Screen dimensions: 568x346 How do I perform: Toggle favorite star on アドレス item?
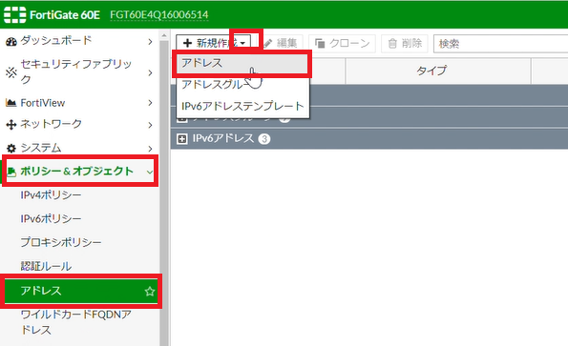coord(150,292)
